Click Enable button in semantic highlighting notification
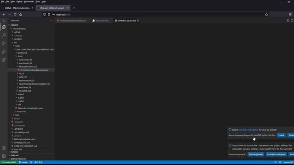The width and height of the screenshot is (294, 165). [281, 135]
